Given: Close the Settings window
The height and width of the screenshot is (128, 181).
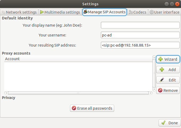Looking at the screenshot, I should 177,4.
